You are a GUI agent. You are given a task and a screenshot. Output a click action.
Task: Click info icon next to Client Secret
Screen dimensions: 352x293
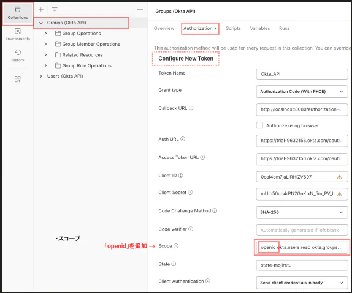click(x=190, y=193)
